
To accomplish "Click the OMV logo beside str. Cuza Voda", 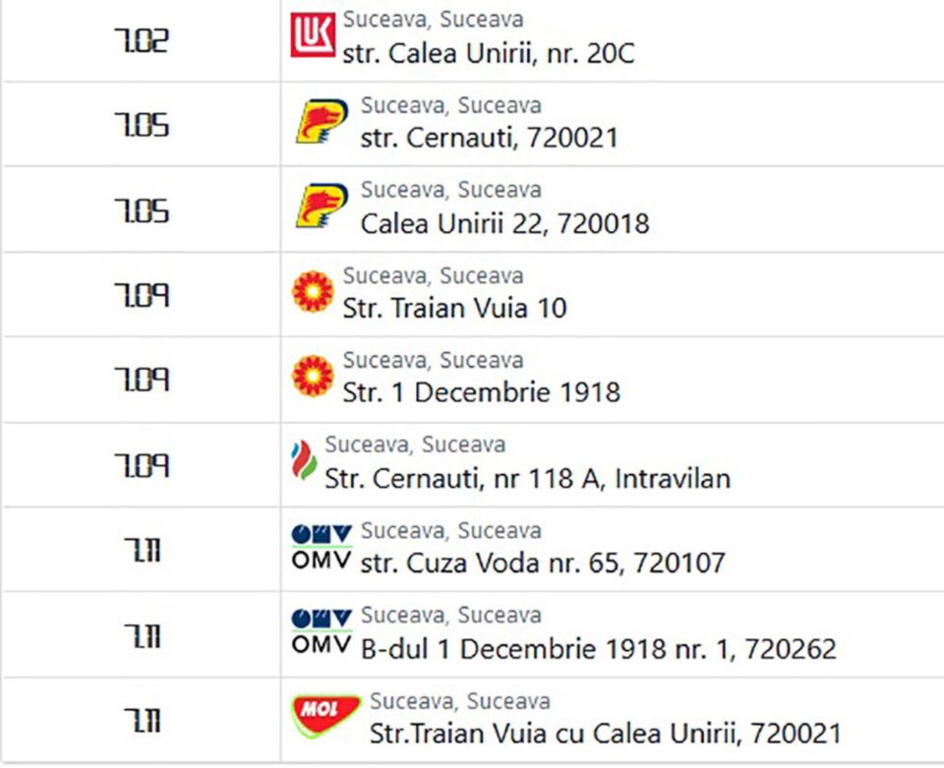I will [322, 547].
